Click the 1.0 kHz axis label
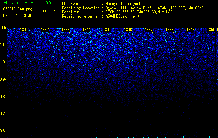The image size is (218, 138). point(3,62)
